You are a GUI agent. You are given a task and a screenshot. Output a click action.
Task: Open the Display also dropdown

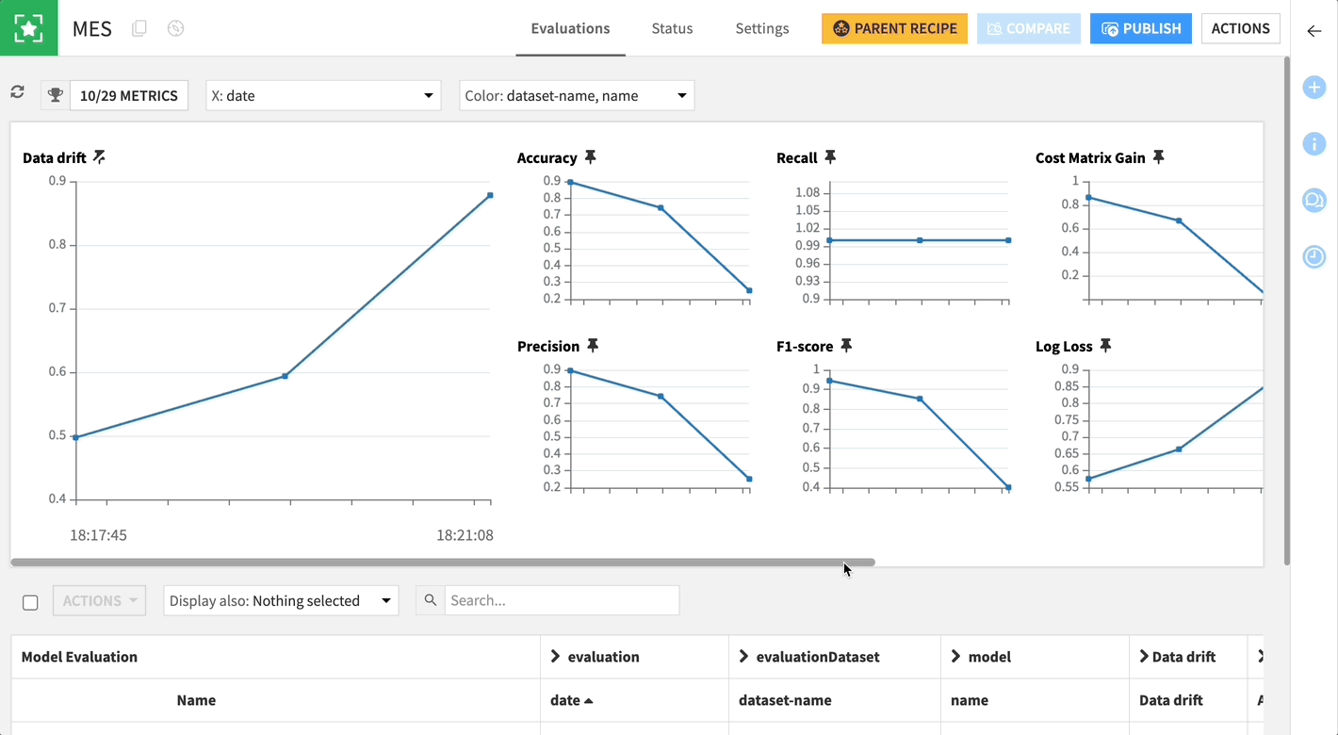[280, 600]
